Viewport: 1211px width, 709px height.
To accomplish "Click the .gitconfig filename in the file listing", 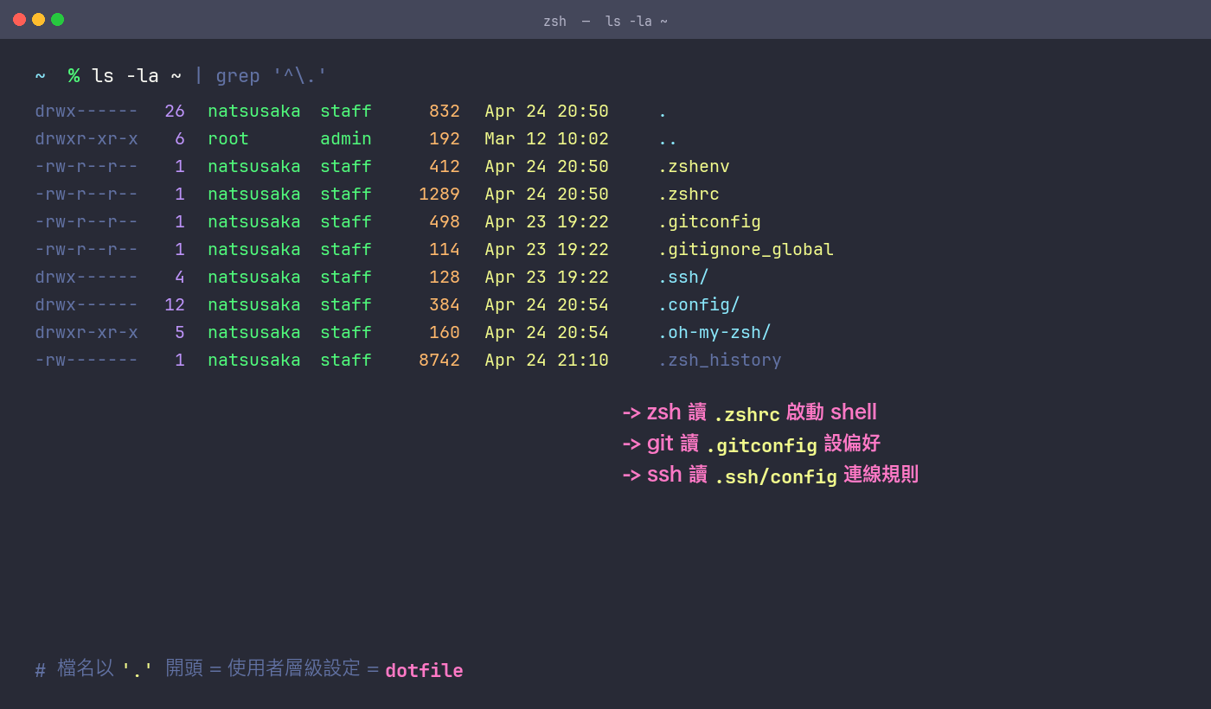I will [708, 222].
